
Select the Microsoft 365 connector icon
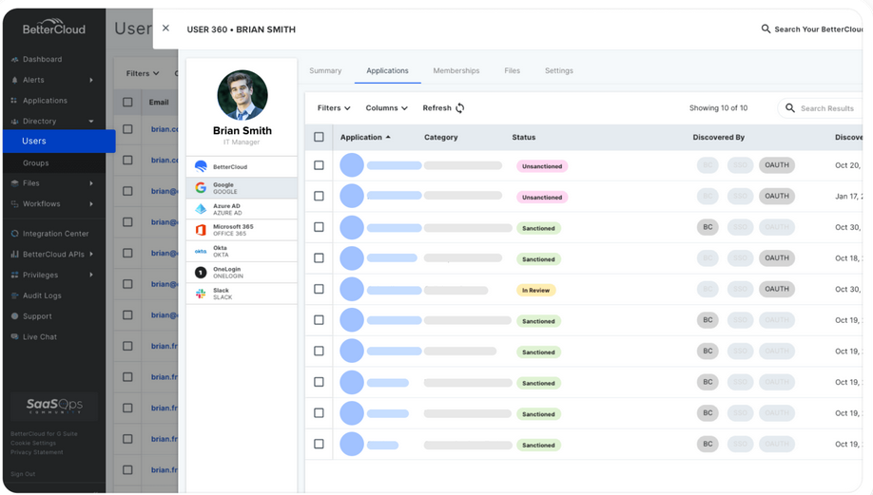201,230
